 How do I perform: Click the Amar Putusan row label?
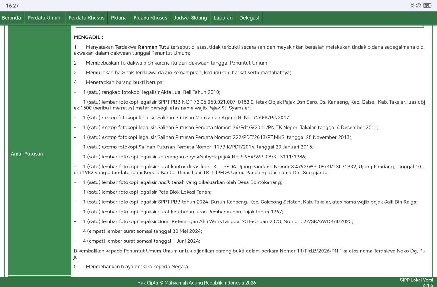pos(27,154)
